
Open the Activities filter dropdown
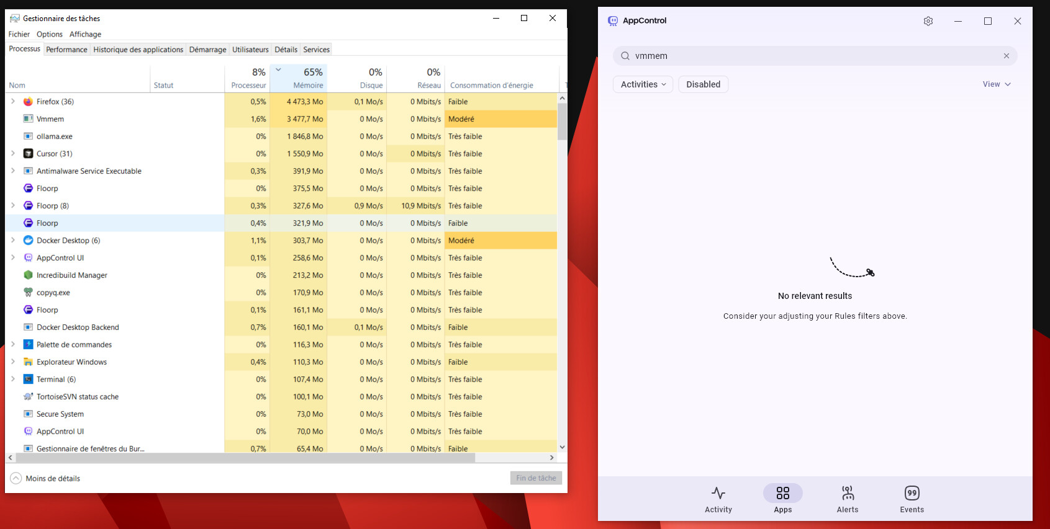coord(643,84)
